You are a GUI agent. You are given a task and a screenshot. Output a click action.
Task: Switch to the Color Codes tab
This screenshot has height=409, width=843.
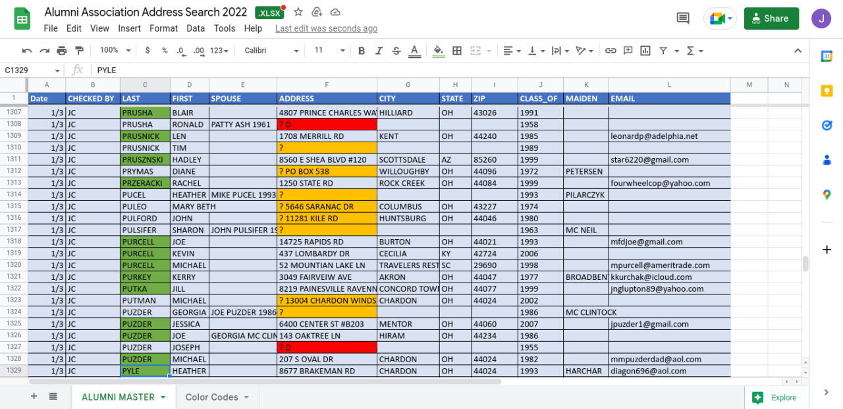coord(217,397)
